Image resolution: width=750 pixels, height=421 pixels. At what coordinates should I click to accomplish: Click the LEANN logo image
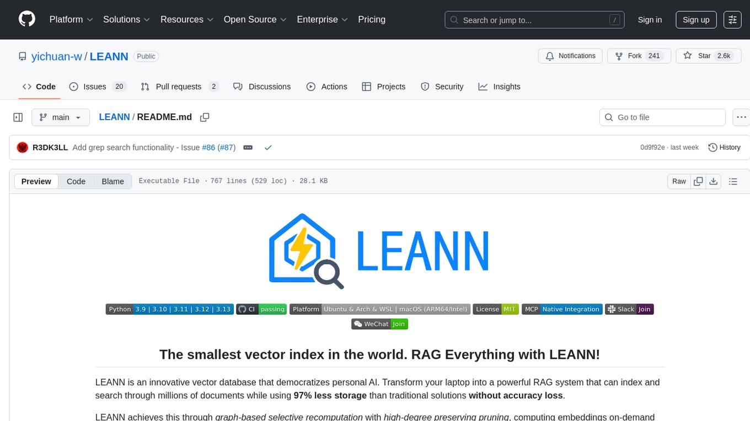pyautogui.click(x=379, y=251)
